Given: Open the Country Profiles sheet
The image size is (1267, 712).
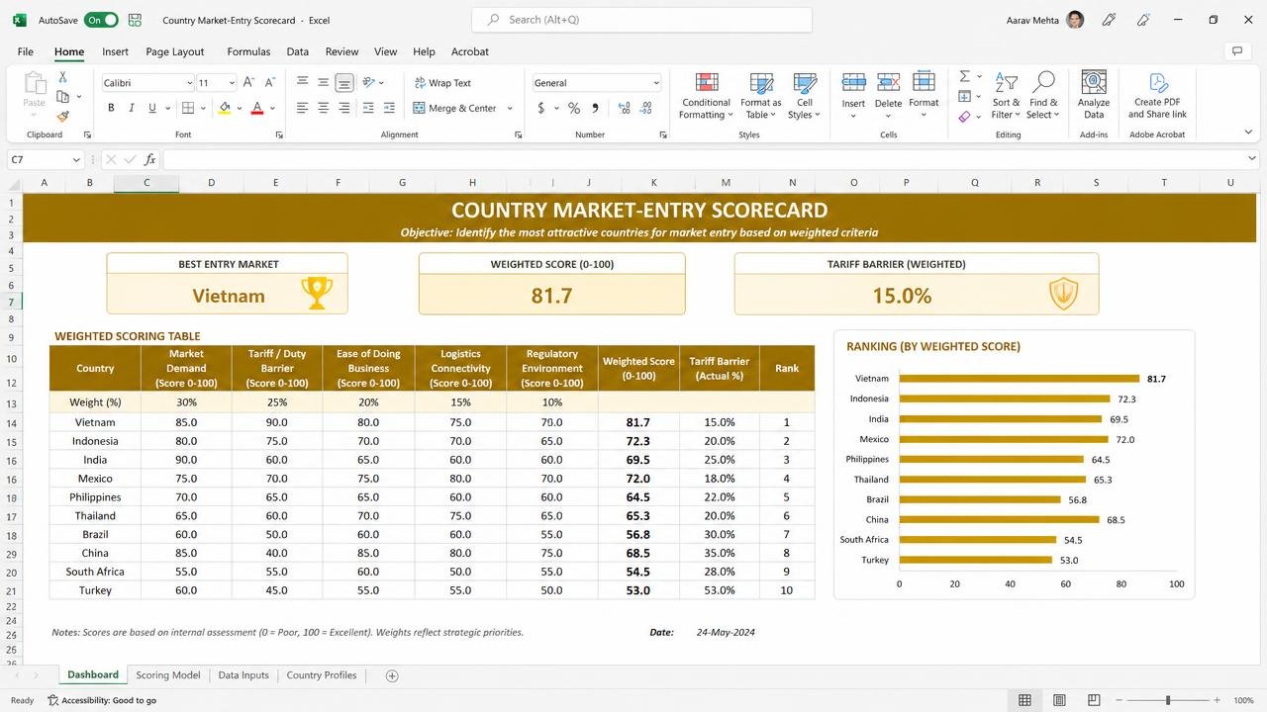Looking at the screenshot, I should click(322, 675).
